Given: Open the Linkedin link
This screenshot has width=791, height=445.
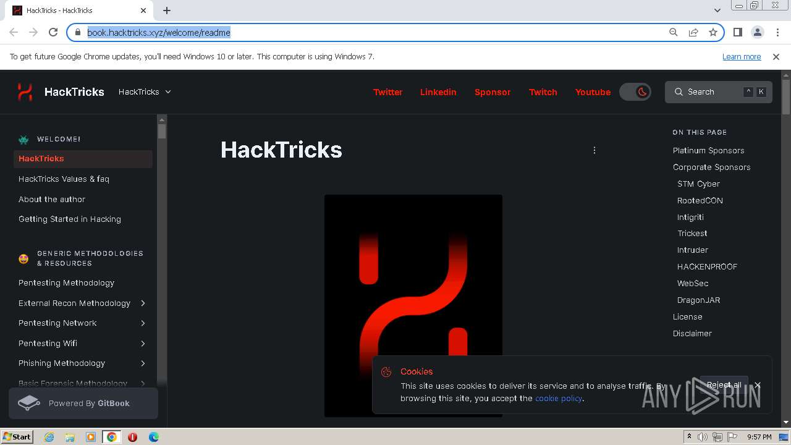Looking at the screenshot, I should pos(438,91).
